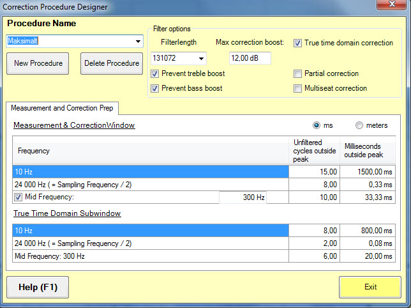Viewport: 411px width, 308px height.
Task: Uncheck the Mid Frequency checkbox
Action: 18,197
